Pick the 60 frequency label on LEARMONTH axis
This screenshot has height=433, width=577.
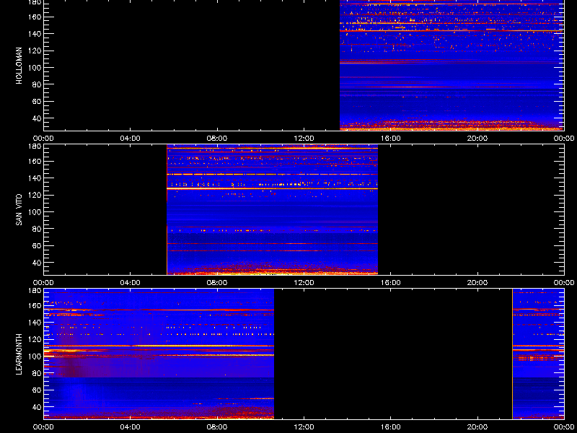37,390
